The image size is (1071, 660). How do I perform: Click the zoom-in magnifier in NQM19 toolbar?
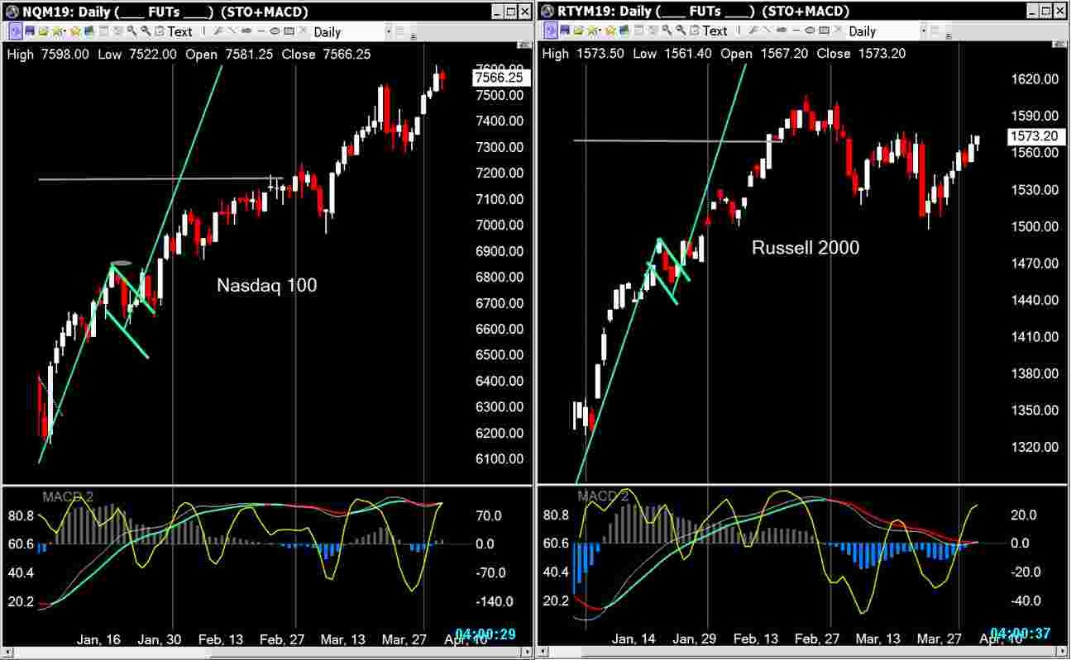pos(131,31)
